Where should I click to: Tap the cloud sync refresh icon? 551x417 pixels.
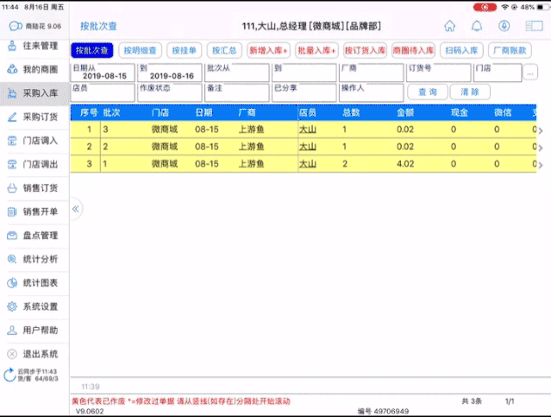(x=9, y=375)
